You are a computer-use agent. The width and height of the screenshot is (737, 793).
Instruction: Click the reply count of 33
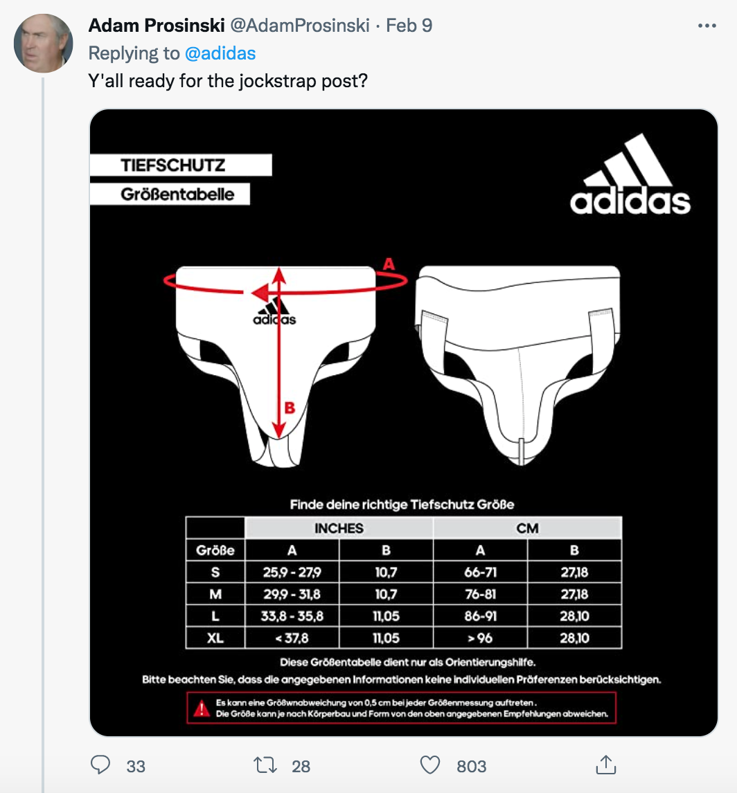tap(136, 766)
